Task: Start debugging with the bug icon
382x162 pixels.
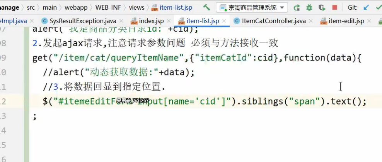Action: pyautogui.click(x=309, y=8)
